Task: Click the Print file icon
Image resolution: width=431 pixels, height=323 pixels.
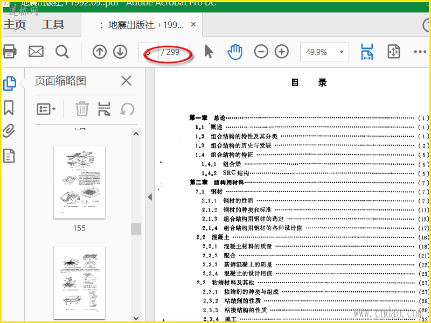Action: click(9, 51)
